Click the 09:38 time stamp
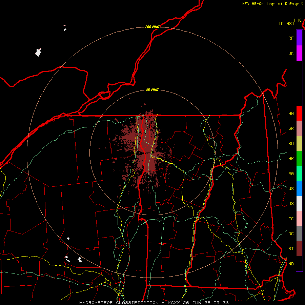 [x=221, y=303]
